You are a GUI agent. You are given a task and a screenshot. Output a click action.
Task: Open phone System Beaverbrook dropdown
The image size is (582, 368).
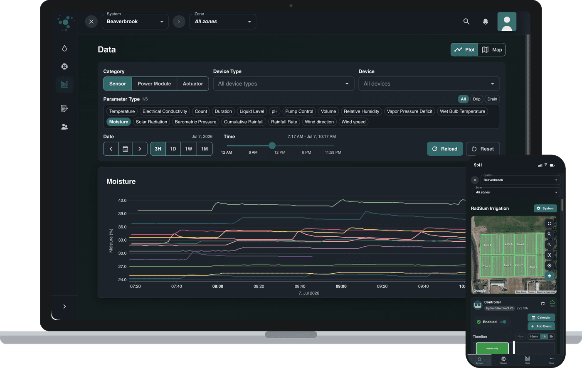click(520, 180)
